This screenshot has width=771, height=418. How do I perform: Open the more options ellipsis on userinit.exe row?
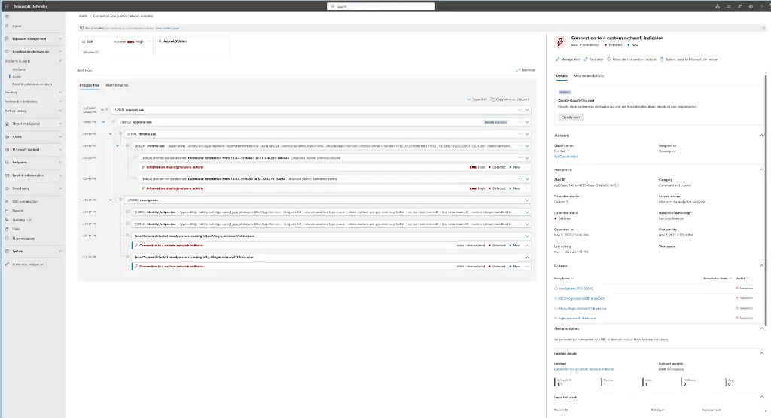click(x=520, y=110)
